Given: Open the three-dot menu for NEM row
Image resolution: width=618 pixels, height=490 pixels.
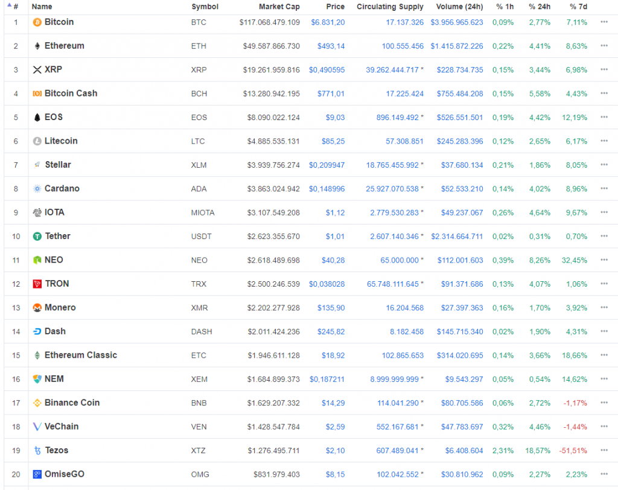Looking at the screenshot, I should [604, 379].
